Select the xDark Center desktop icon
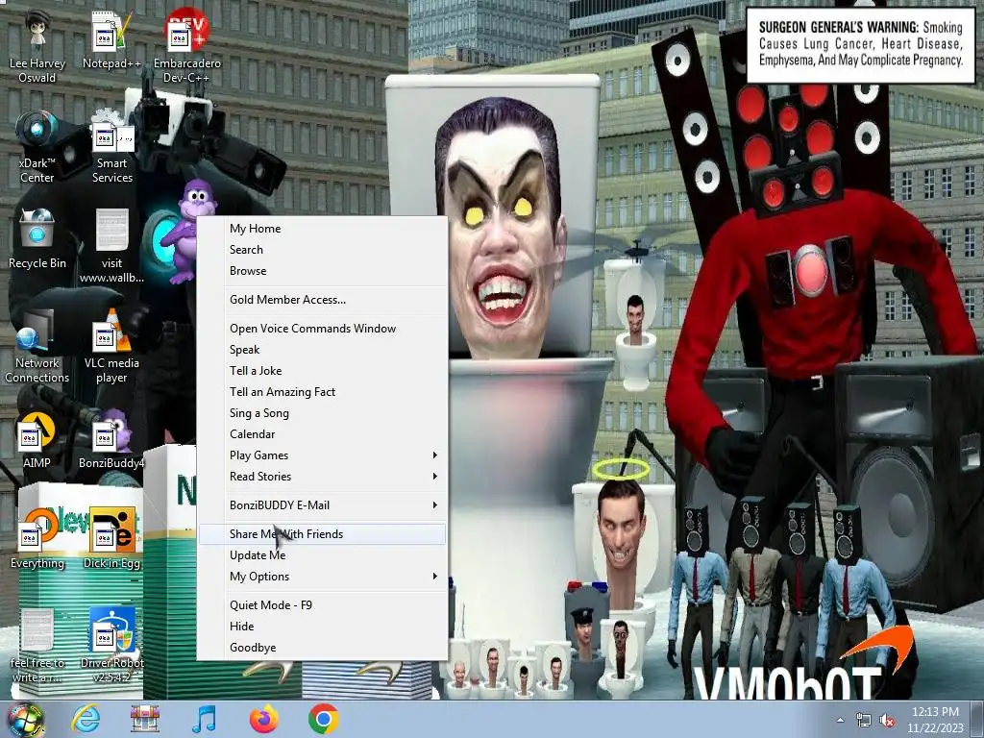Image resolution: width=984 pixels, height=738 pixels. 37,146
